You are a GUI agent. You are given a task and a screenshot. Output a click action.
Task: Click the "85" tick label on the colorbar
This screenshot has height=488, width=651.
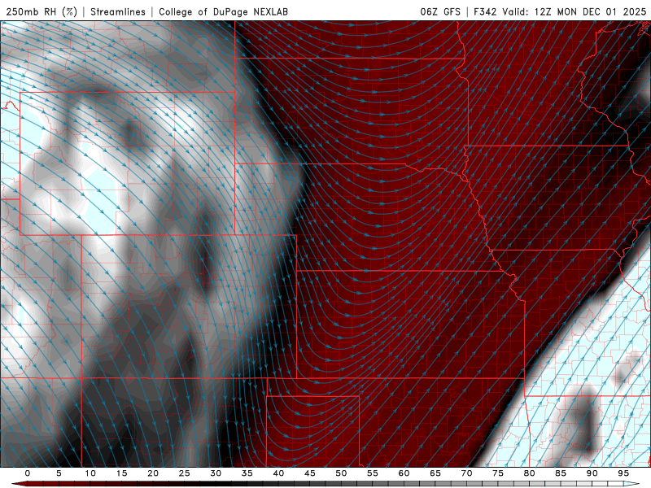pyautogui.click(x=561, y=473)
